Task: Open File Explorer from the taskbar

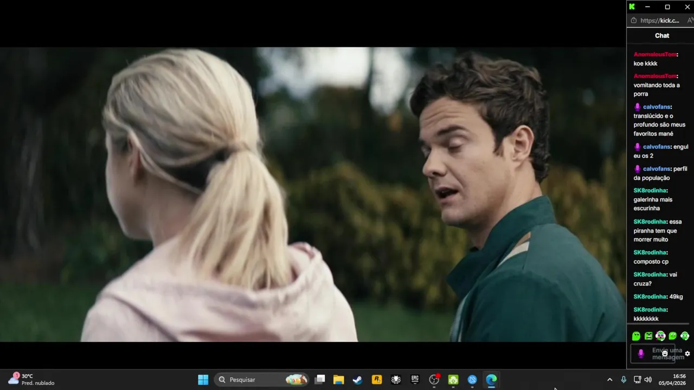Action: pyautogui.click(x=339, y=380)
